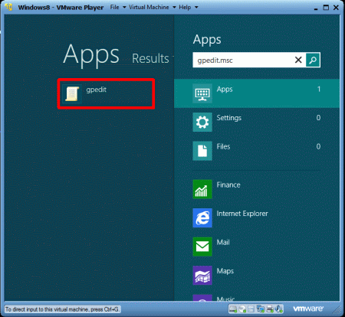Click the gpedit result name text
Viewport: 345px width, 317px height.
coord(97,90)
